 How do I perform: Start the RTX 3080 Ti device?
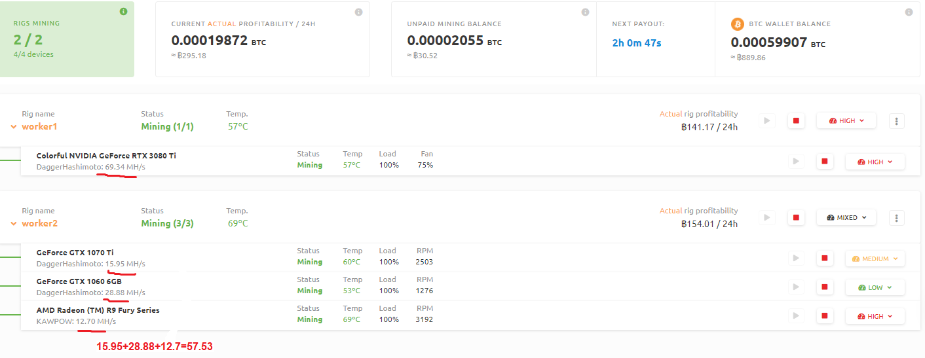pos(796,162)
